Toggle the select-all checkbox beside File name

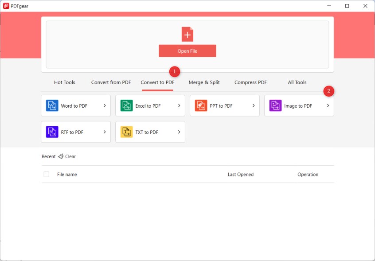pos(47,175)
